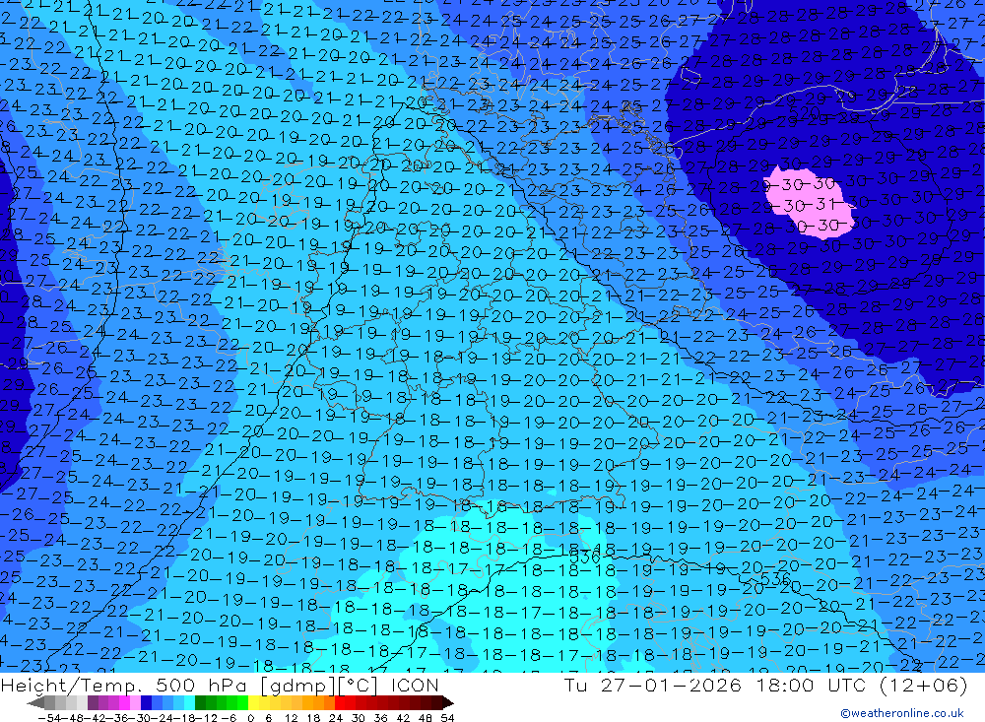Click the right arrow end of the color legend

click(x=448, y=703)
